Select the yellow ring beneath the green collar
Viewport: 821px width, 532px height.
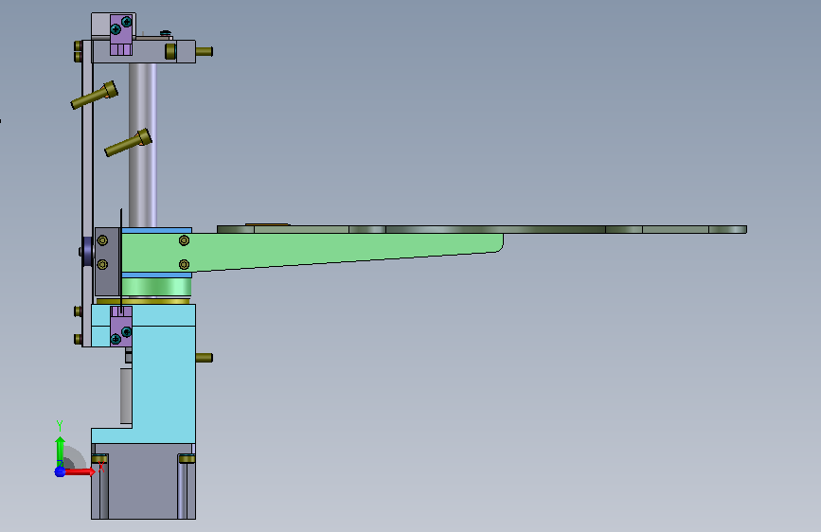(x=142, y=301)
